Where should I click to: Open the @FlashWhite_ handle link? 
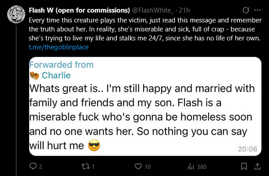click(152, 10)
